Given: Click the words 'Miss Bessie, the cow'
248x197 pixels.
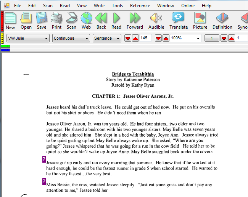Looking at the screenshot, I should 67,185.
